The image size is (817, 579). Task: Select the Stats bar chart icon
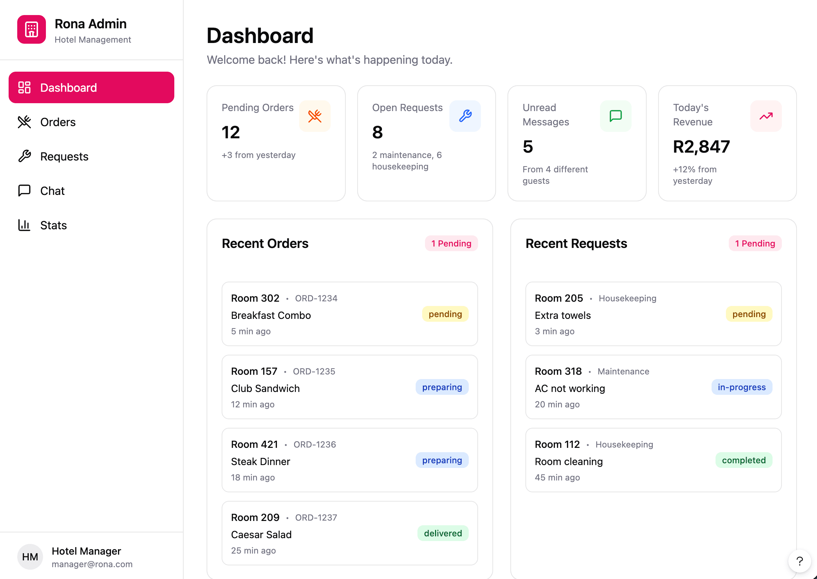click(24, 225)
